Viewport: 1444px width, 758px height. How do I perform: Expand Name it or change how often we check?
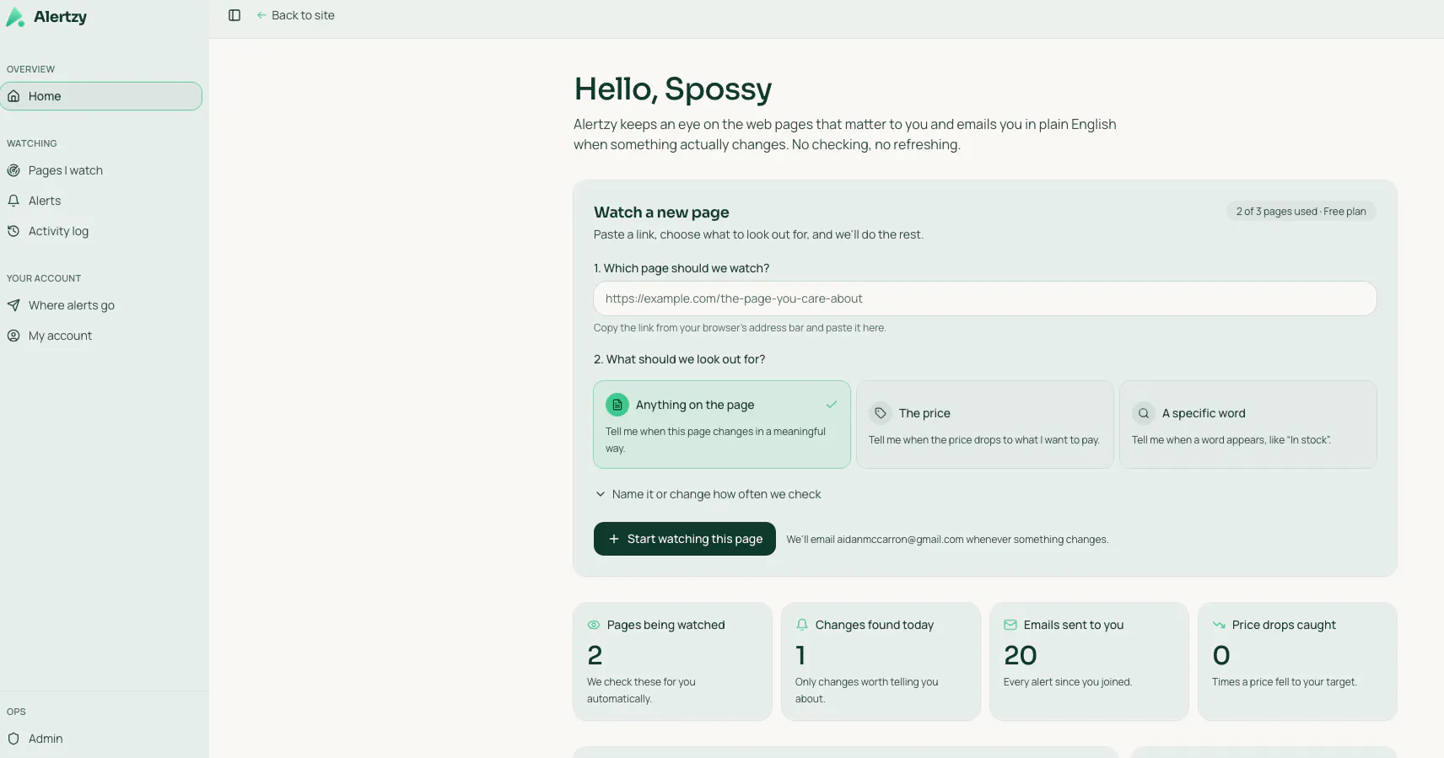(x=708, y=494)
